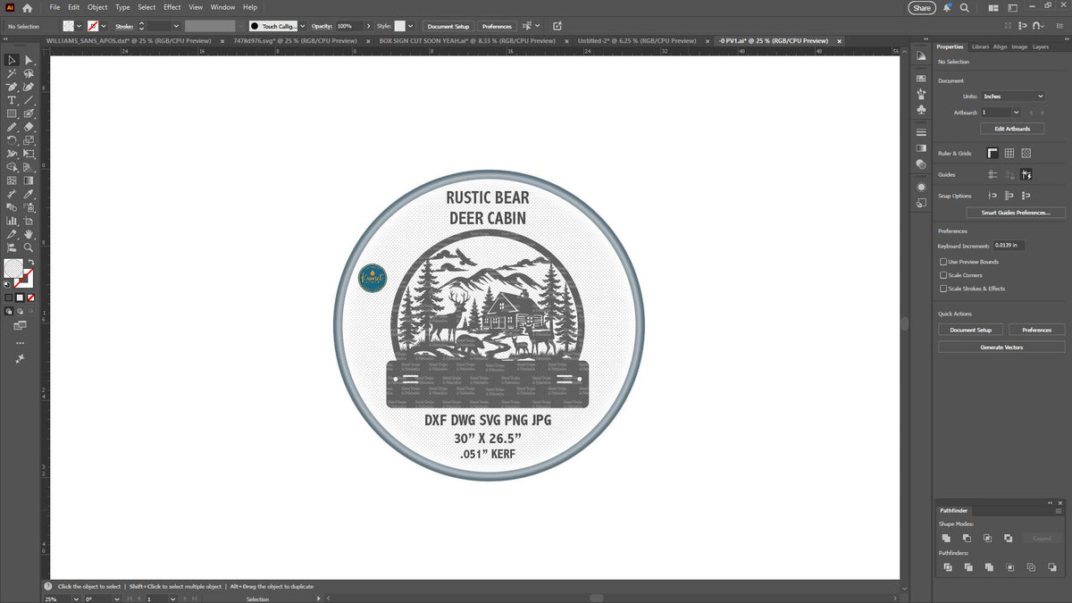
Task: Toggle transparency grid icon in Ruler & Grids
Action: pyautogui.click(x=1026, y=154)
